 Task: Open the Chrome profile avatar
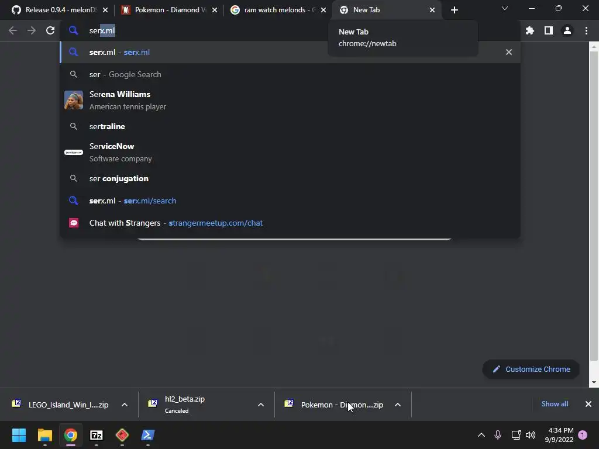567,30
